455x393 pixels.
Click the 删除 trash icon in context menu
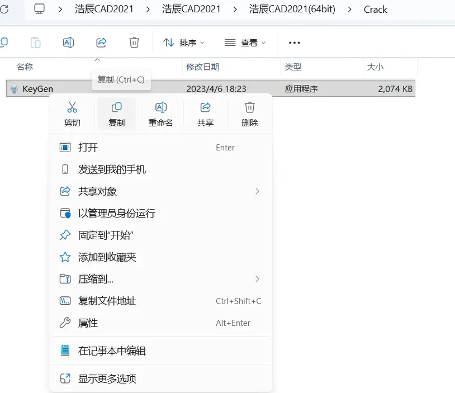coord(249,107)
